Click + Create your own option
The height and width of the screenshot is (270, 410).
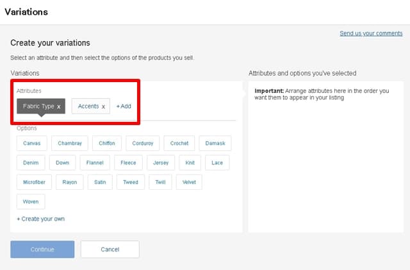[40, 219]
